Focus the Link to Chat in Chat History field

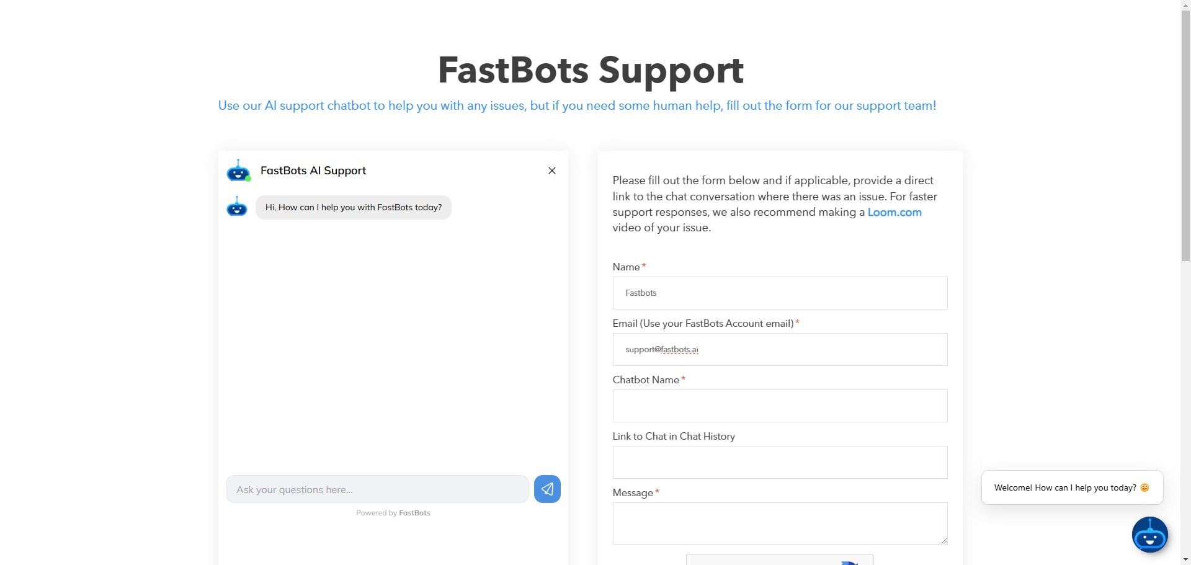[x=780, y=462]
